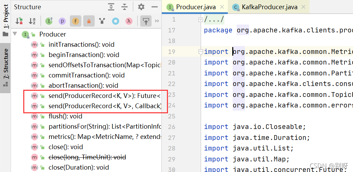Viewport: 353px width, 172px height.
Task: Collapse the Producer tree node
Action: pos(15,34)
